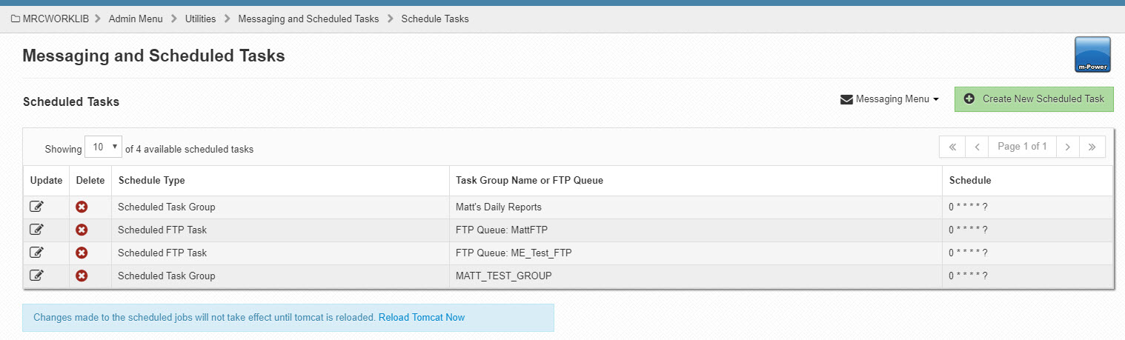The height and width of the screenshot is (340, 1125).
Task: Update the MATT_TEST_GROUP task
Action: tap(36, 276)
